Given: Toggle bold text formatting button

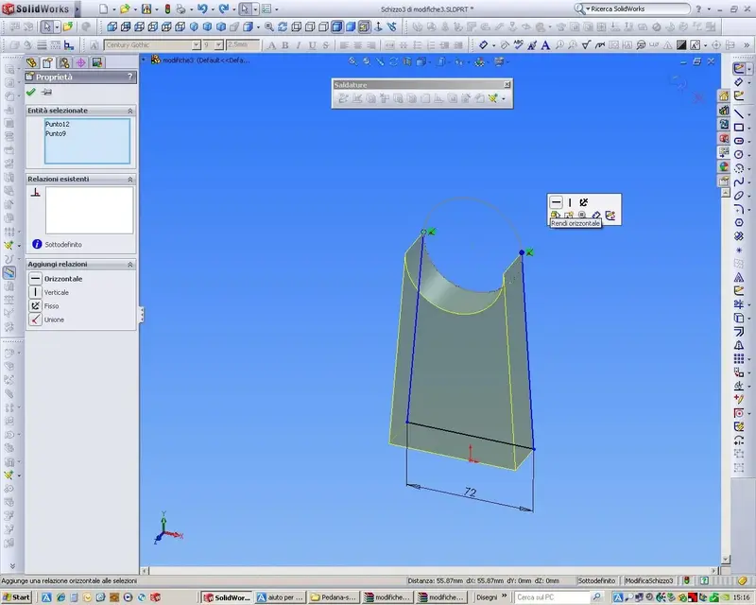Looking at the screenshot, I should [285, 44].
